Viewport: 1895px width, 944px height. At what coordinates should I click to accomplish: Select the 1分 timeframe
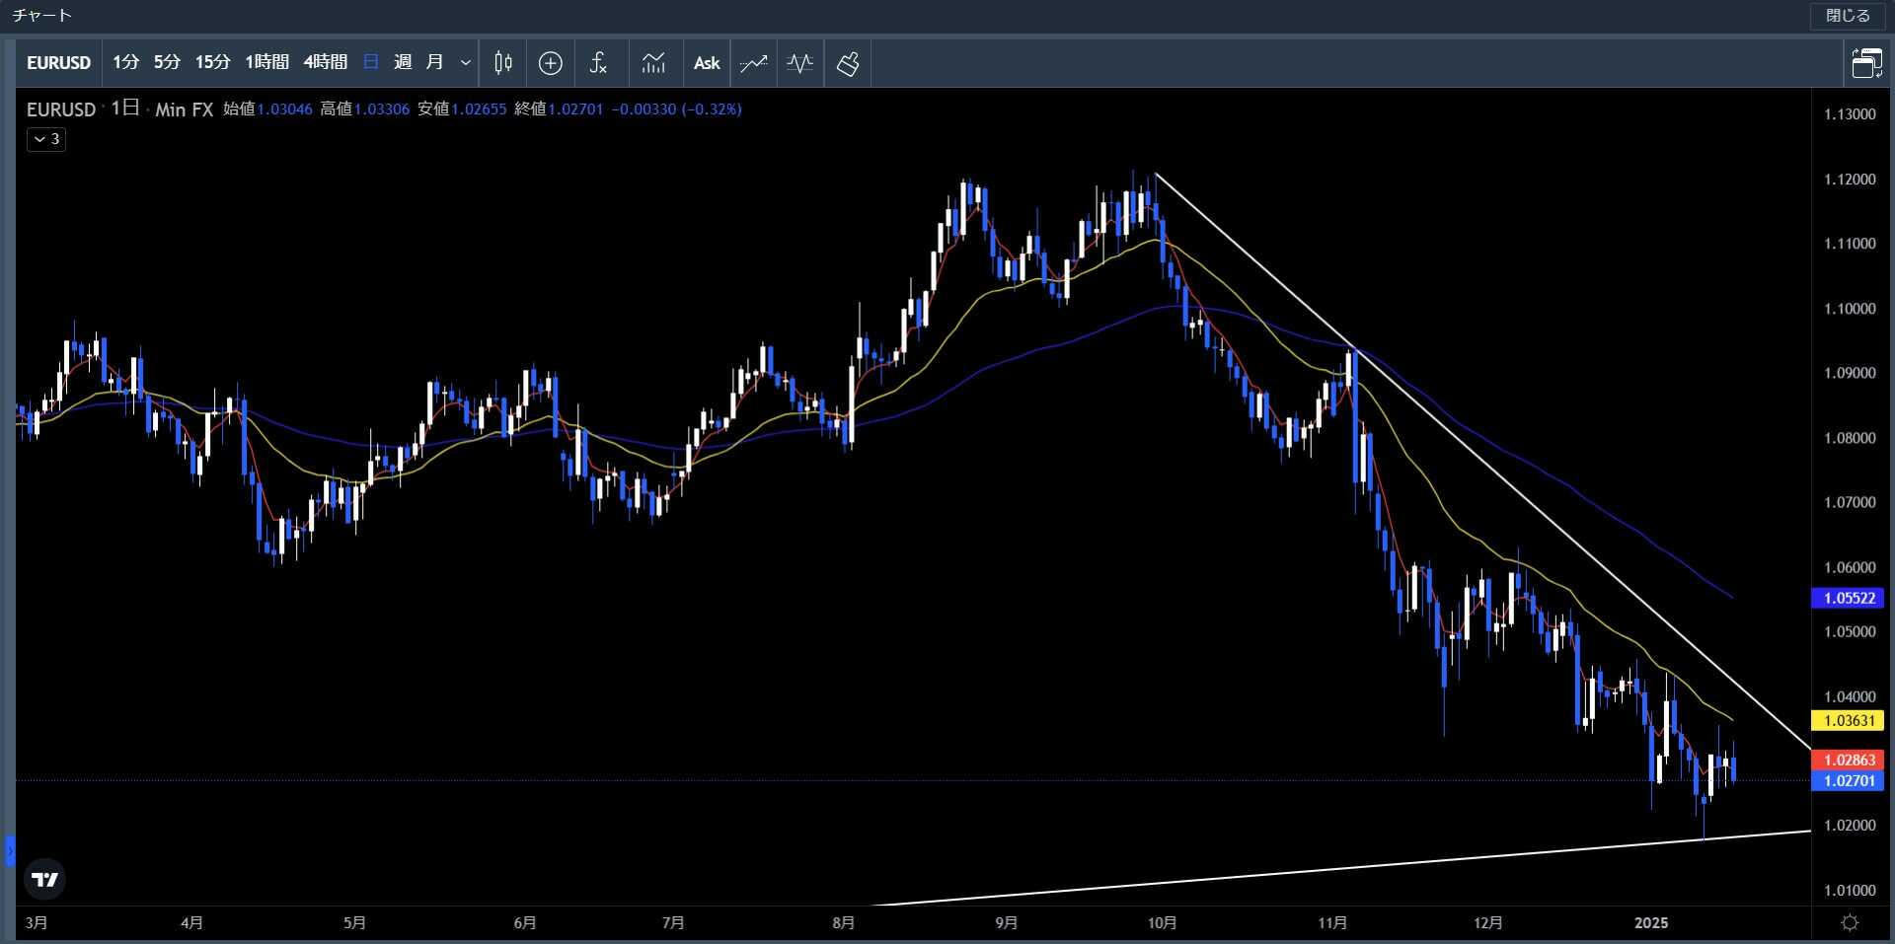(125, 63)
